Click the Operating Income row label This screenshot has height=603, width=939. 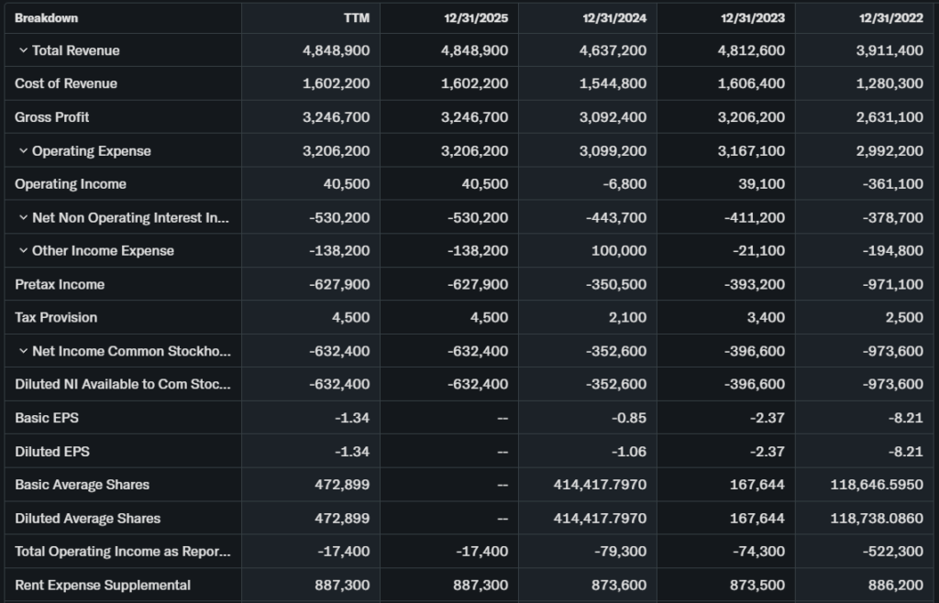click(71, 184)
